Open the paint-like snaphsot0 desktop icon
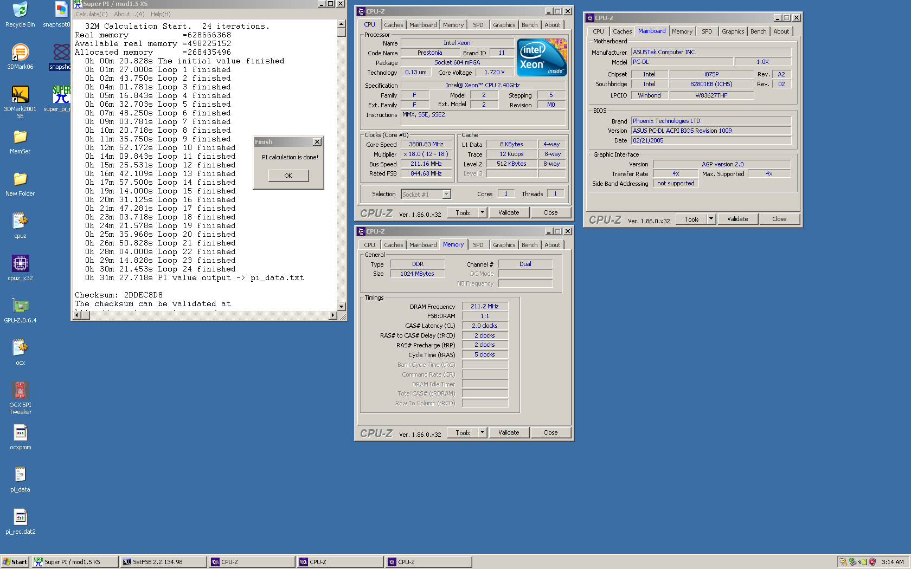 (x=61, y=11)
